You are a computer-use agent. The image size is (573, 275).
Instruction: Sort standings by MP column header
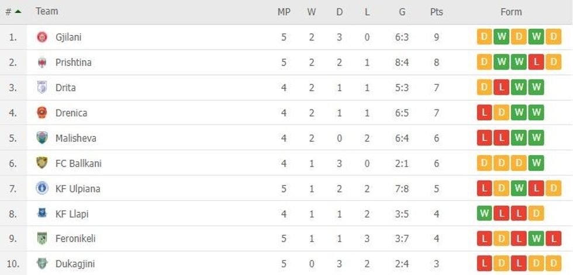[x=284, y=12]
